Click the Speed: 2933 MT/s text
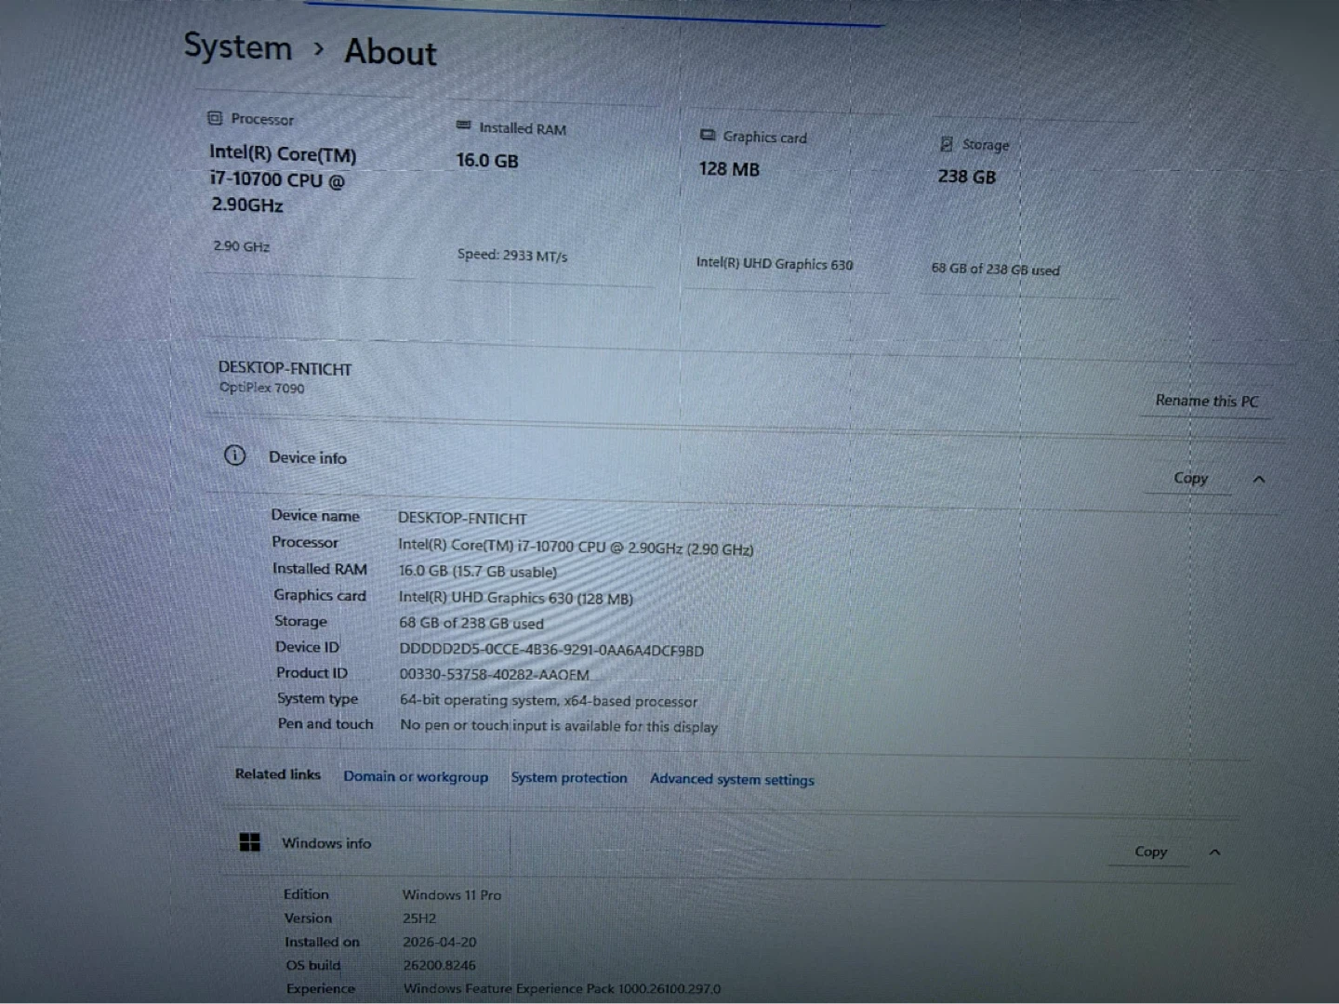This screenshot has height=1004, width=1339. tap(512, 255)
